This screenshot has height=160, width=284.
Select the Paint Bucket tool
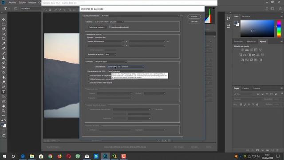click(4, 72)
